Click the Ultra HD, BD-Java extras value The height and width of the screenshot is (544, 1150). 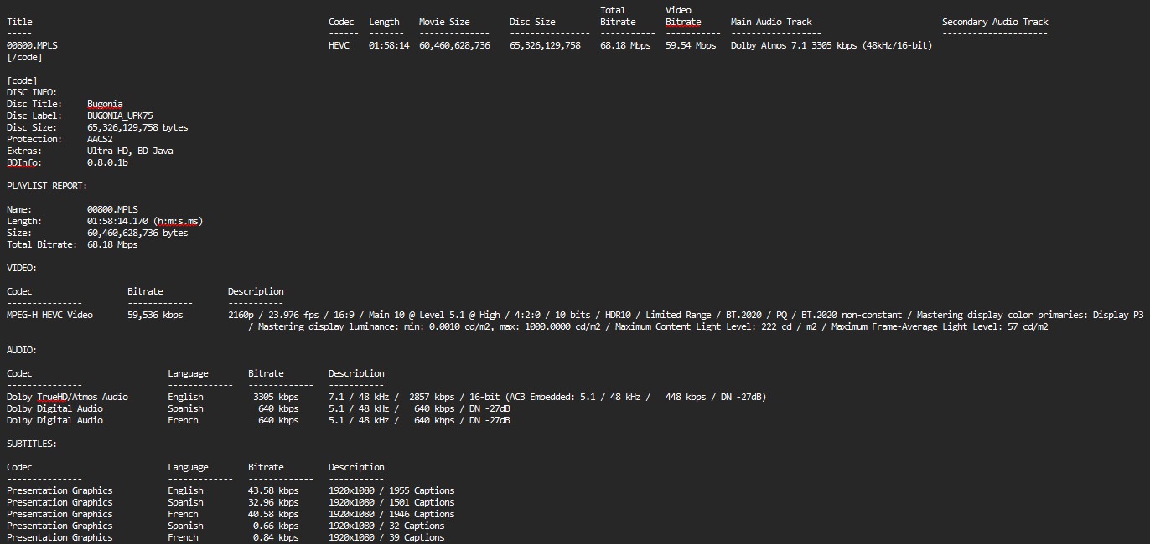pos(130,151)
